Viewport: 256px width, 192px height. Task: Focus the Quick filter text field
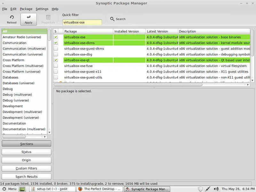pyautogui.click(x=82, y=22)
